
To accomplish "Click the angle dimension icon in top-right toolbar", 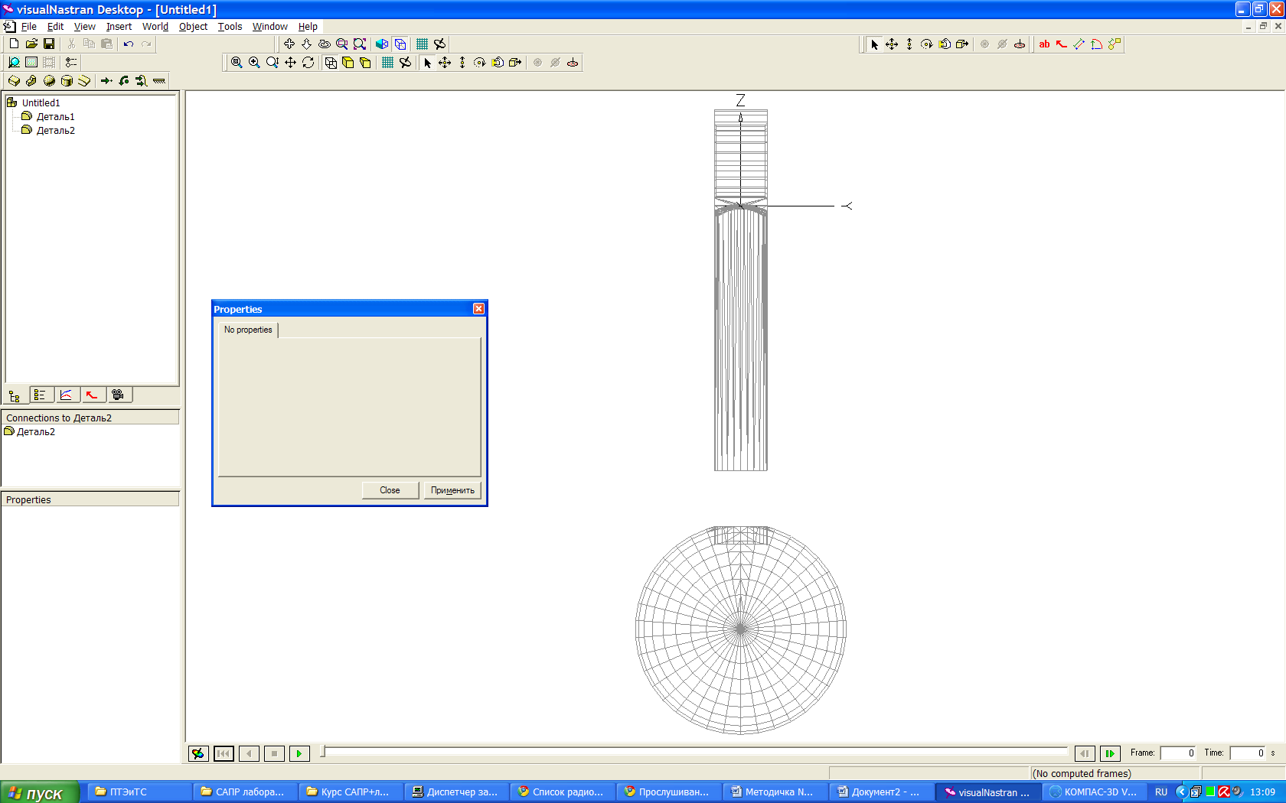I will pyautogui.click(x=1097, y=44).
